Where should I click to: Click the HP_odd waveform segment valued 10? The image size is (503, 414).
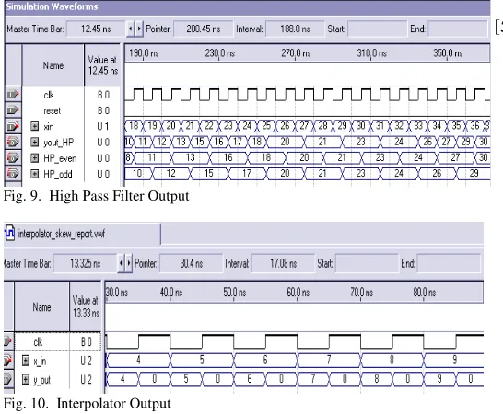point(138,173)
